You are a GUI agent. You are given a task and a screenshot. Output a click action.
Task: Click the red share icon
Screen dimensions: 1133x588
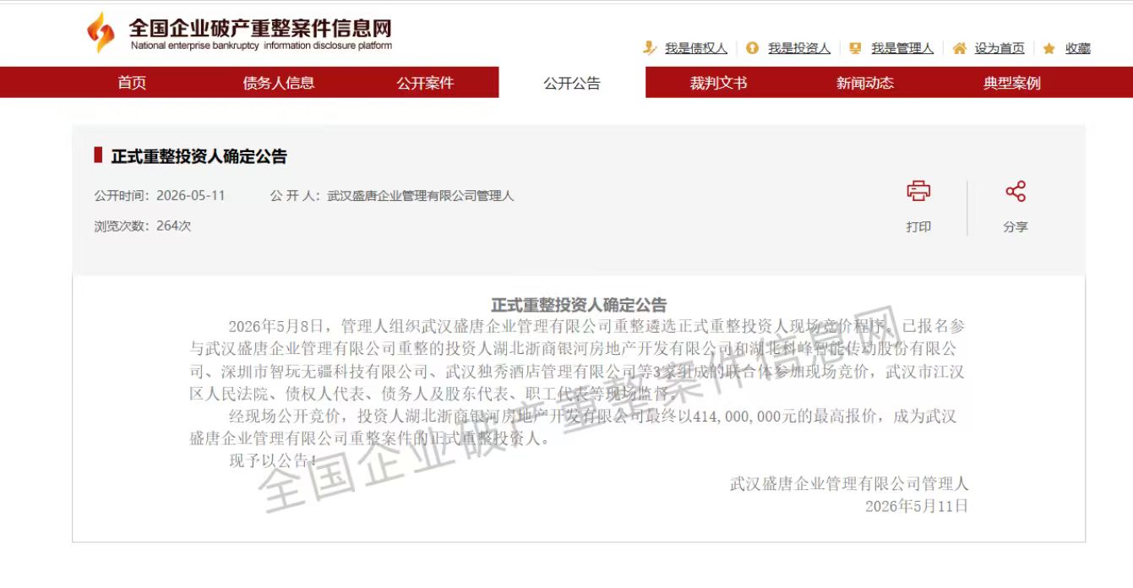tap(1016, 191)
